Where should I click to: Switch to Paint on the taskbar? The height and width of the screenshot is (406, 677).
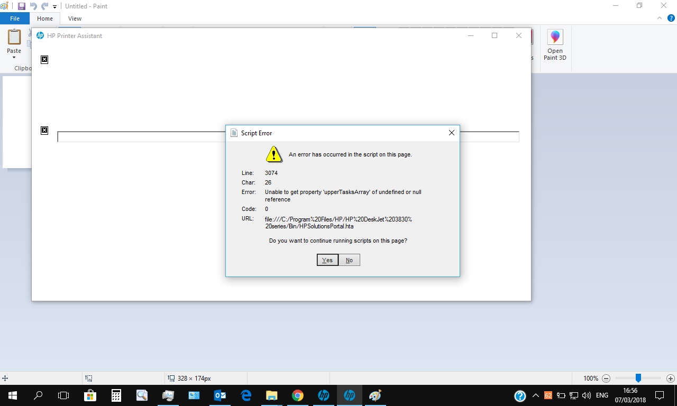tap(376, 395)
